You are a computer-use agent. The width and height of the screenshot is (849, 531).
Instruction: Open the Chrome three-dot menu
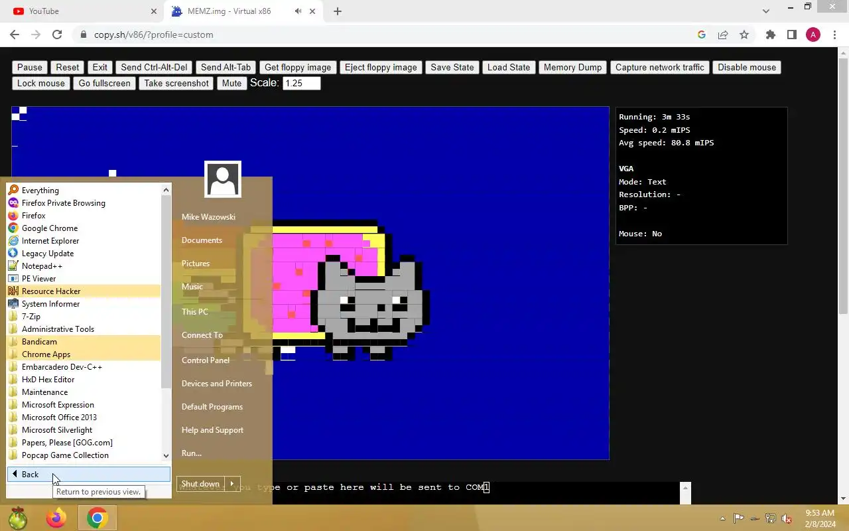click(x=834, y=35)
